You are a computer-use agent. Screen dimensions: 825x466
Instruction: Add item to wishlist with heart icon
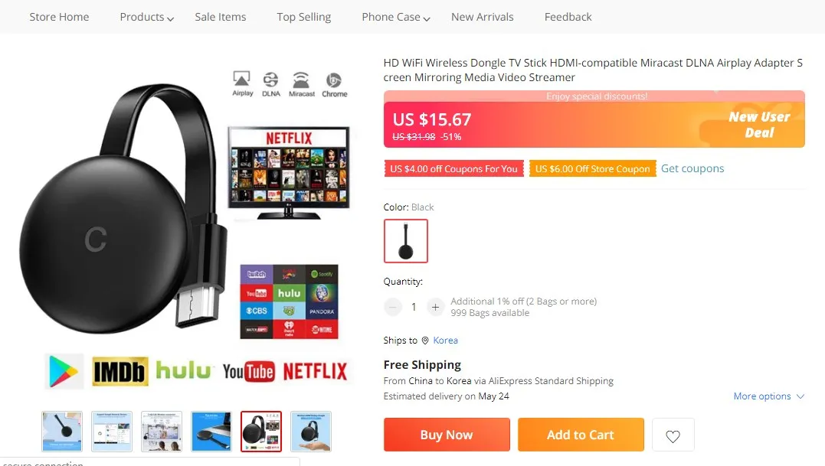click(673, 435)
